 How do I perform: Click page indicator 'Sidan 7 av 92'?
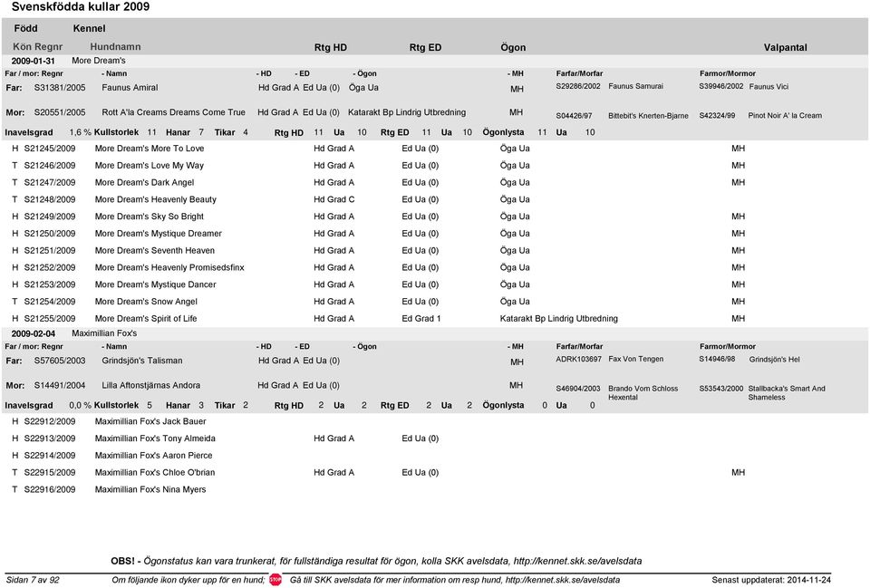pos(33,580)
